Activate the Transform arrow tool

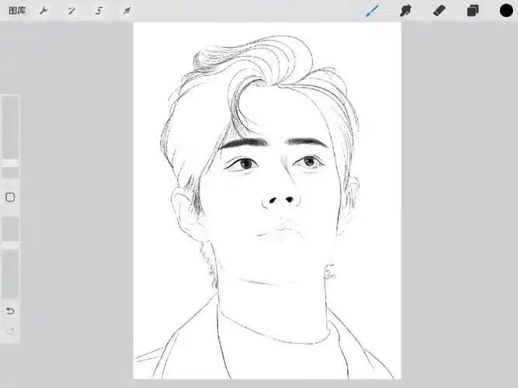coord(126,11)
